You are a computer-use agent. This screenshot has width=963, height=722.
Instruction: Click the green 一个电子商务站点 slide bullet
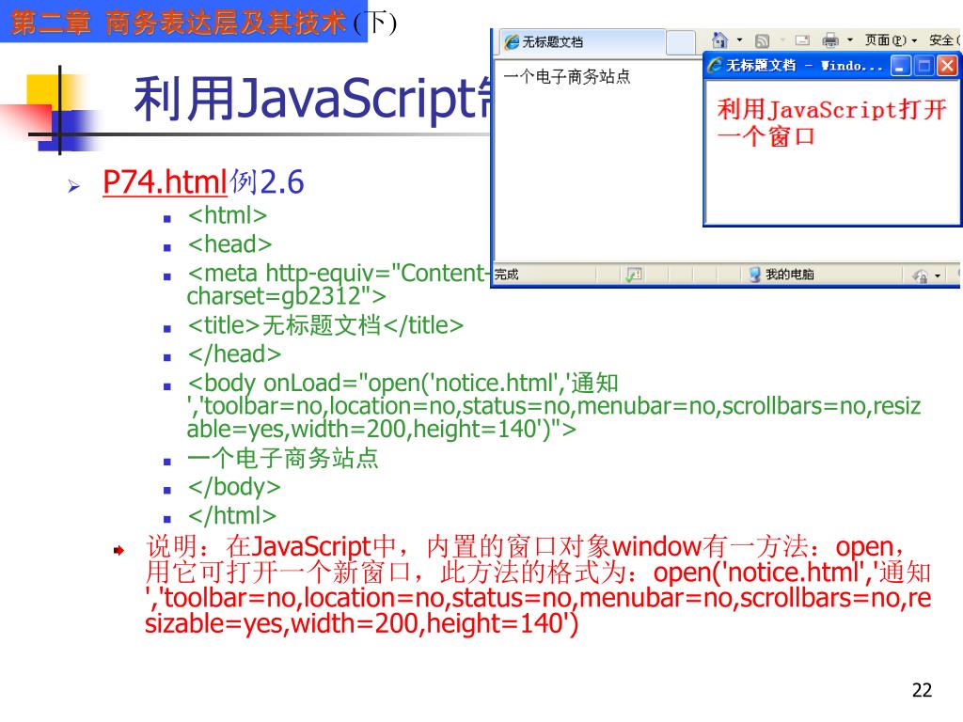(x=282, y=458)
